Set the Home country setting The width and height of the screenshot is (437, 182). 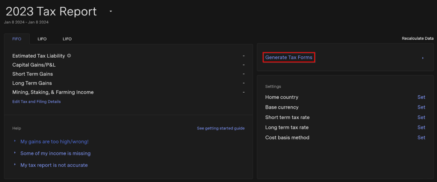pos(421,97)
